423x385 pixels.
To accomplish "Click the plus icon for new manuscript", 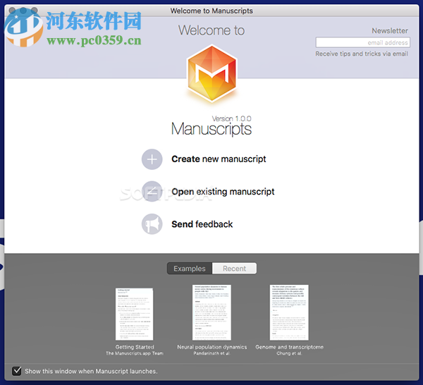I will click(152, 159).
